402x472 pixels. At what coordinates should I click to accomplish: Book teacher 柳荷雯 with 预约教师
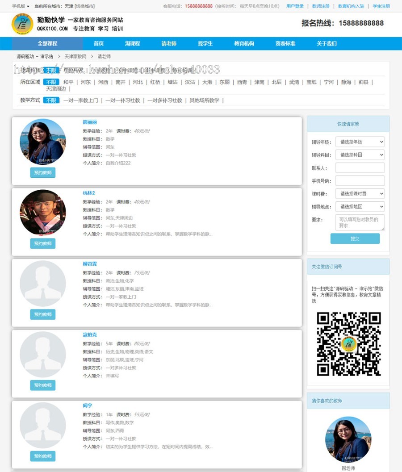[43, 314]
